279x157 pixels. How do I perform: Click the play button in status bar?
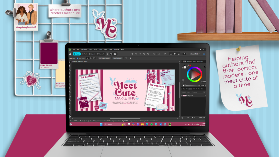[80, 121]
